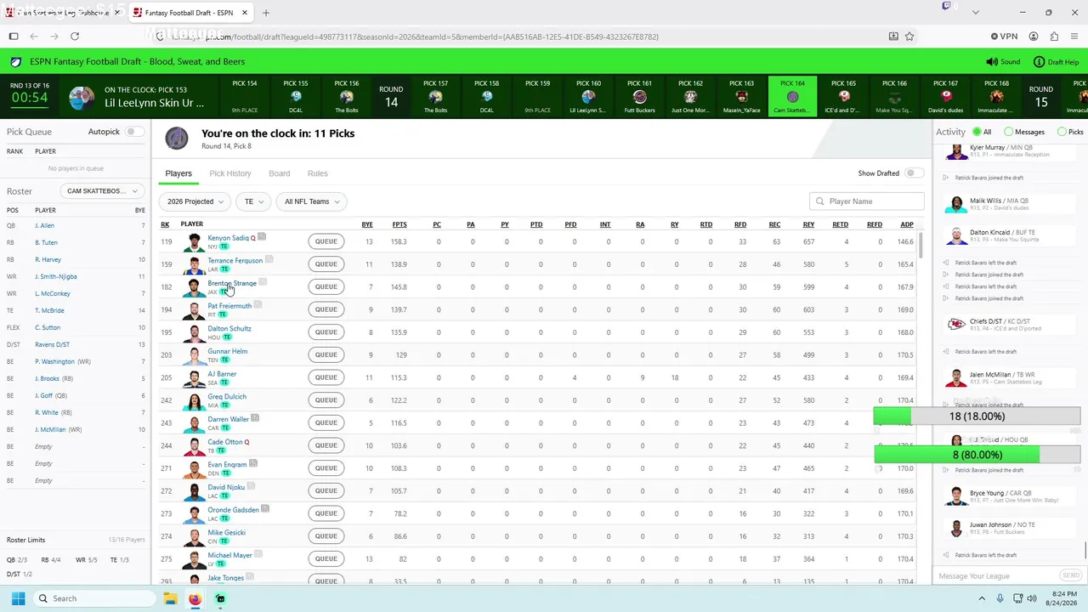This screenshot has width=1088, height=612.
Task: Click the player list vertical scrollbar
Action: click(x=921, y=245)
